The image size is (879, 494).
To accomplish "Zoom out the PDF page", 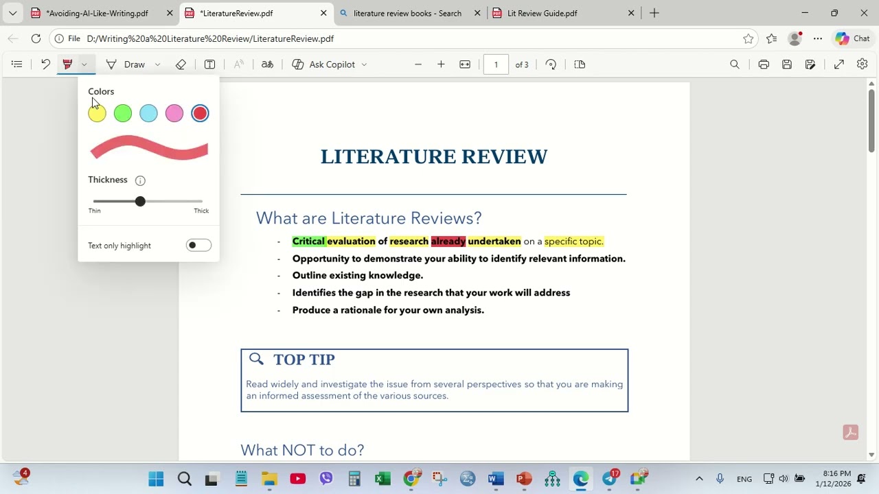I will (418, 64).
